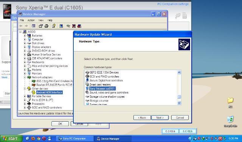Select the Computer category icon
The height and width of the screenshot is (142, 242).
29,39
